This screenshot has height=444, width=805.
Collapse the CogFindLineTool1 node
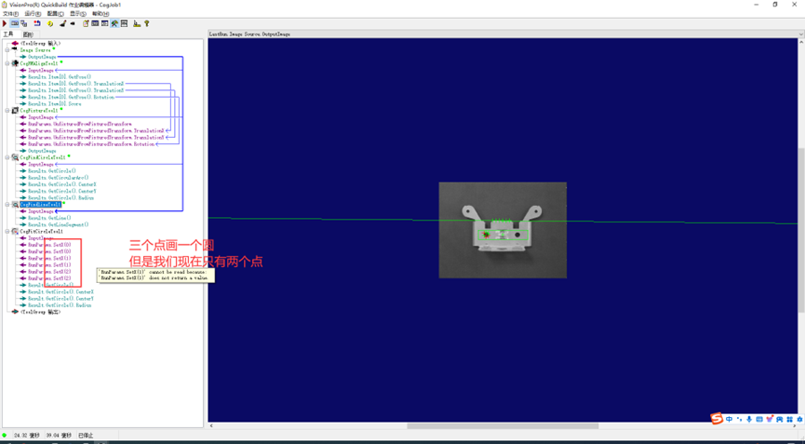7,204
